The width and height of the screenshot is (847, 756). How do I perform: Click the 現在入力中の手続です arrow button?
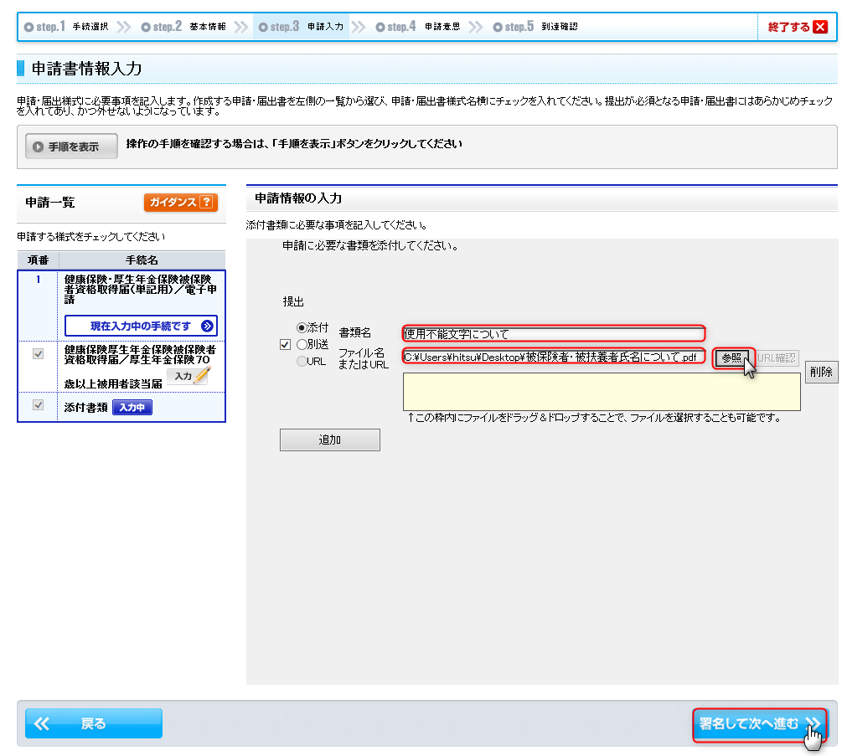(x=153, y=326)
